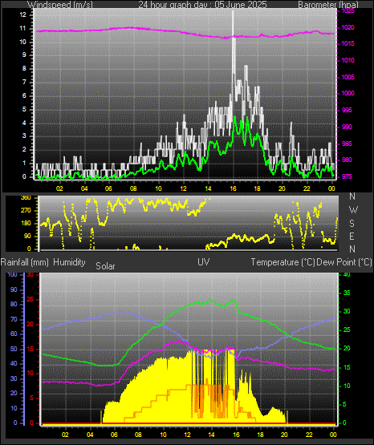This screenshot has height=445, width=374.
Task: Select the "UV" label
Action: tap(204, 262)
